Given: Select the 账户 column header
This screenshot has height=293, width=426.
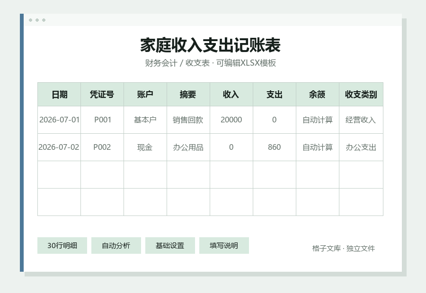Looking at the screenshot, I should [145, 95].
